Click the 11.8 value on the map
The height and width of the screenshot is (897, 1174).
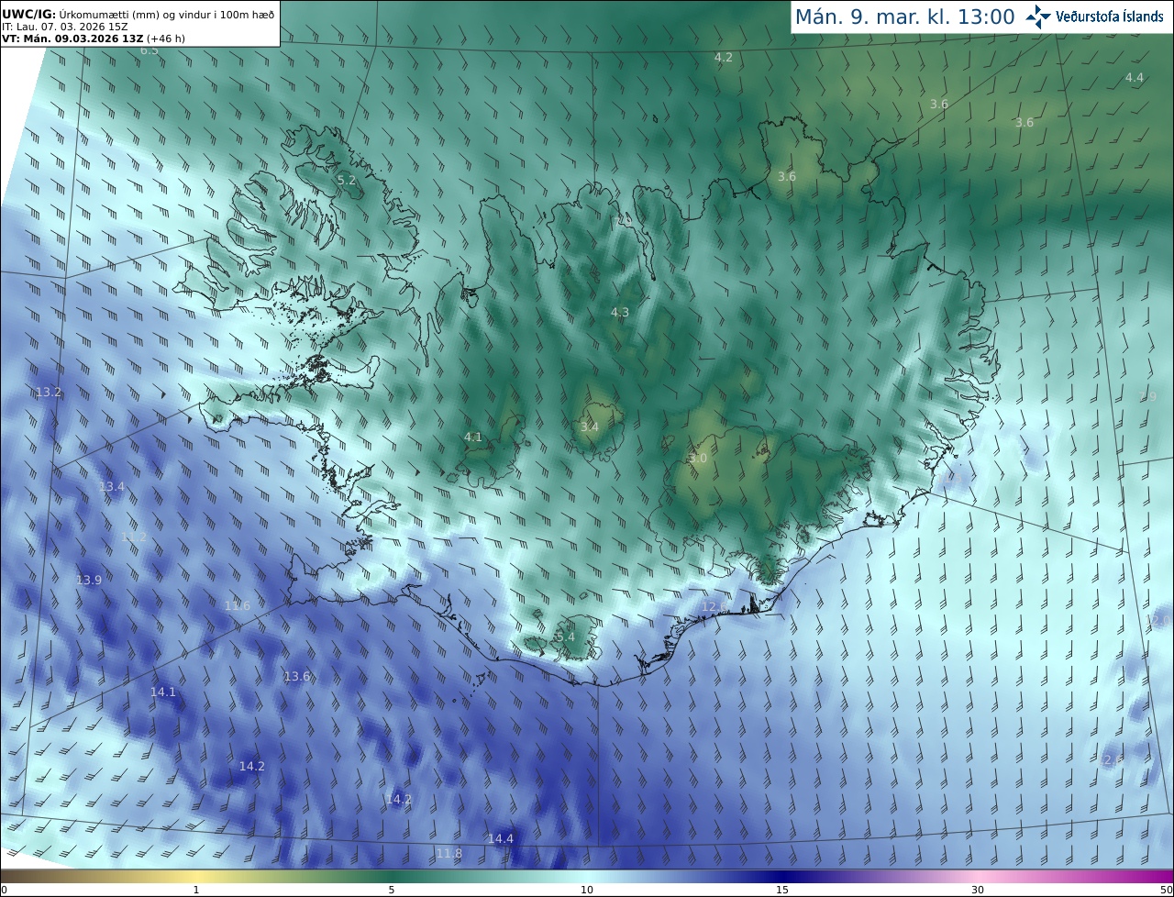[x=449, y=854]
